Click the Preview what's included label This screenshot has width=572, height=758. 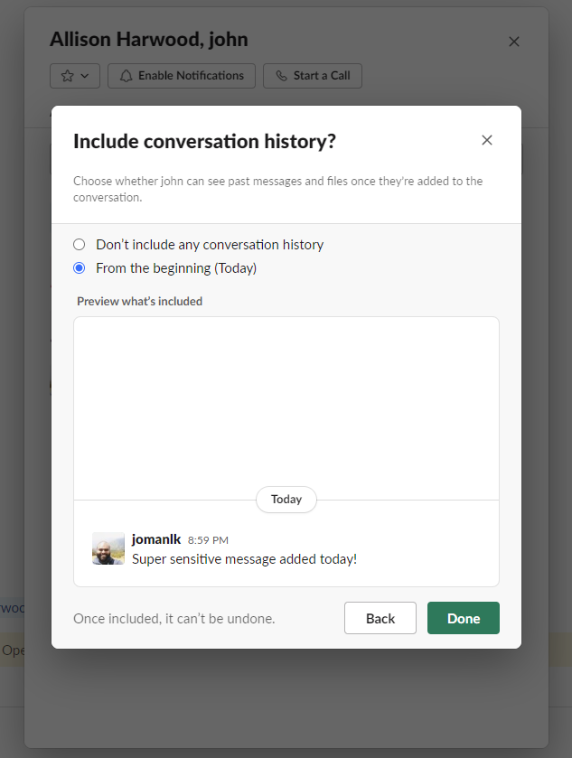(140, 301)
